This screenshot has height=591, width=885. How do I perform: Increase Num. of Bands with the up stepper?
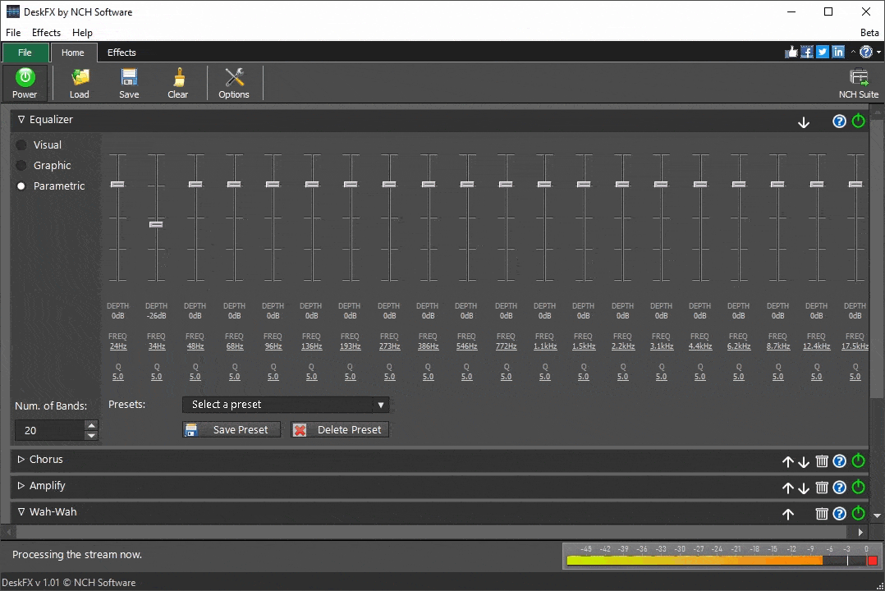90,424
